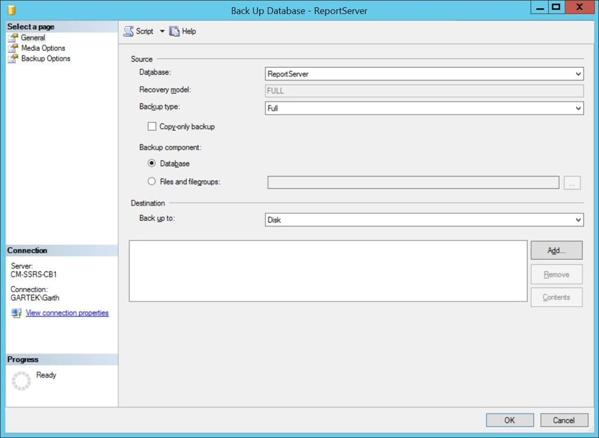Click the Select a page header
This screenshot has width=599, height=438.
coord(61,26)
